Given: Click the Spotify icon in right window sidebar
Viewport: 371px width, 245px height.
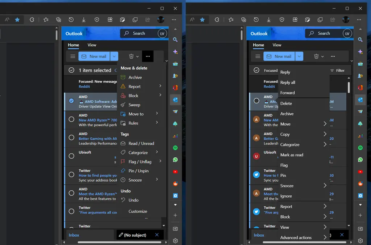Looking at the screenshot, I should [360, 148].
